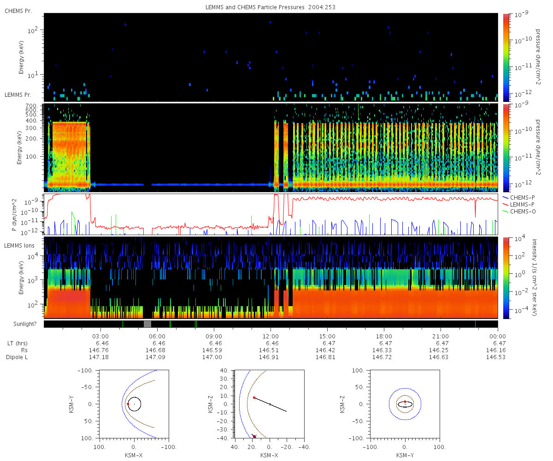Viewport: 553px width, 461px height.
Task: Click the LEMMS Ions intensity color bar
Action: point(506,278)
